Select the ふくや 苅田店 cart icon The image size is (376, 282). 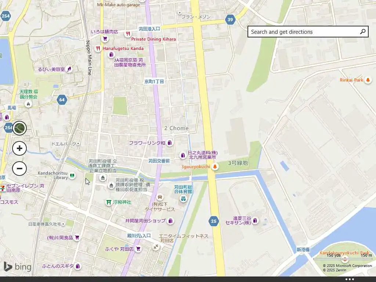[x=138, y=249]
